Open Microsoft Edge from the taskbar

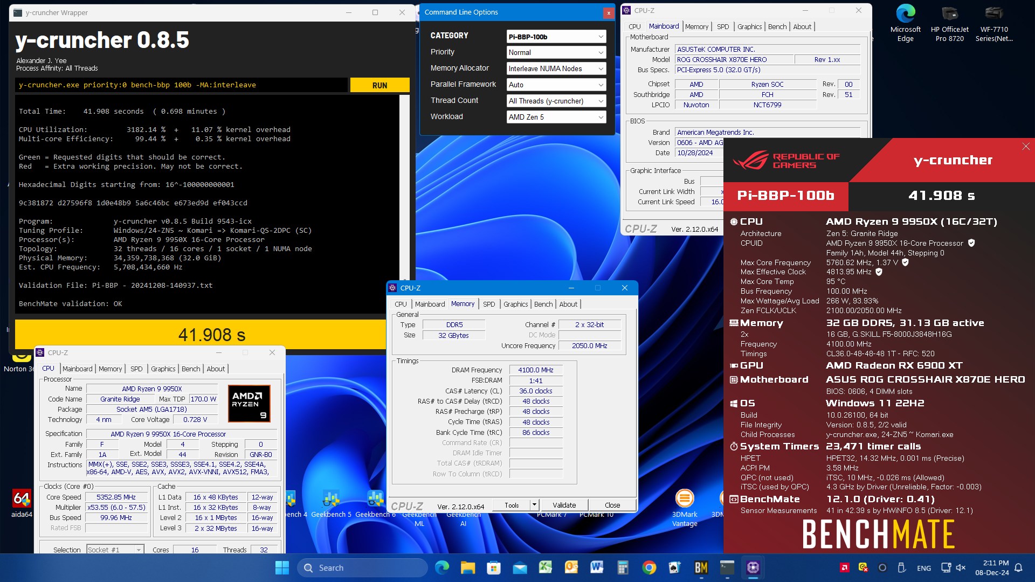tap(442, 567)
